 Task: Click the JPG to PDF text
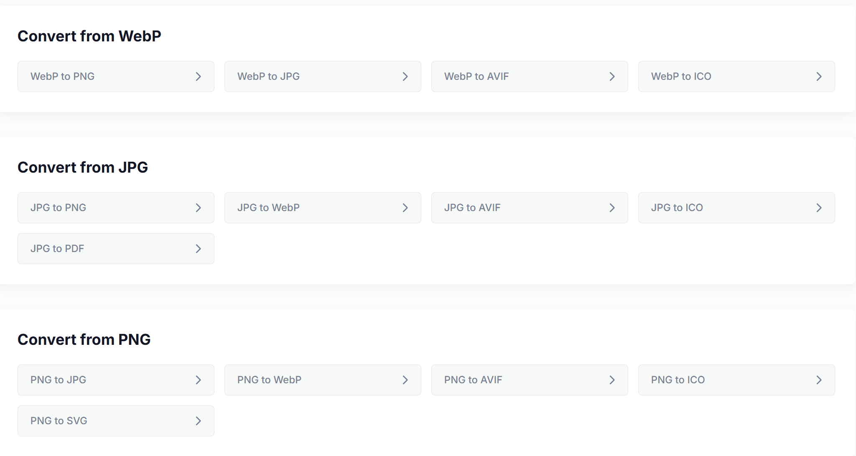pyautogui.click(x=57, y=249)
